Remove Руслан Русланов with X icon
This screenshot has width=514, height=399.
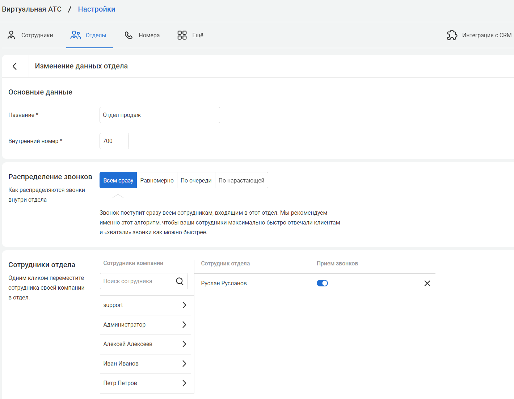[427, 283]
